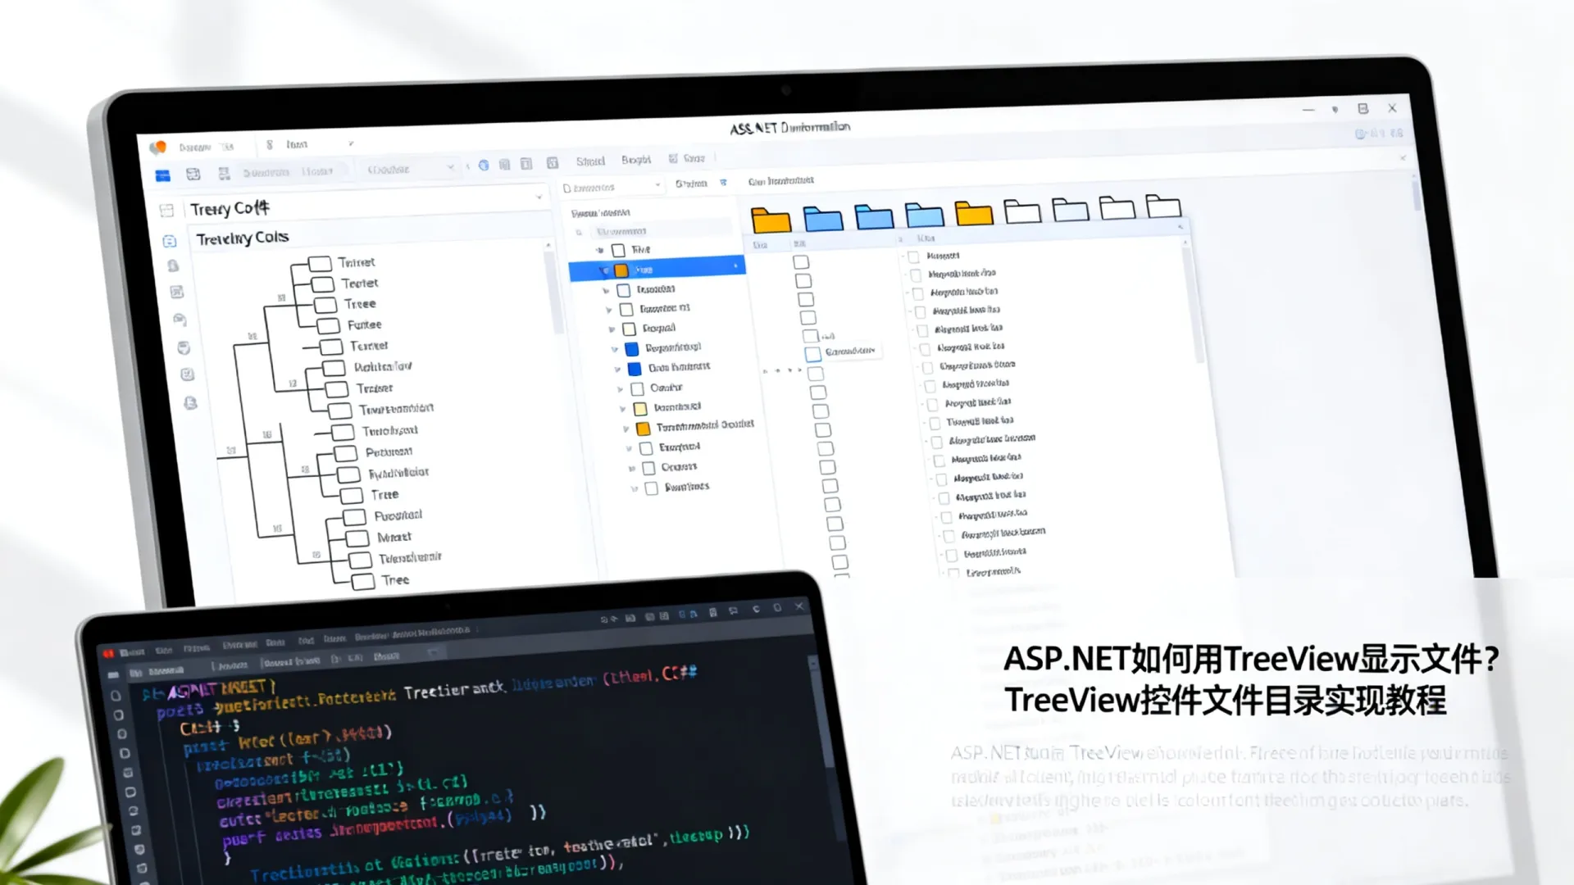1574x885 pixels.
Task: Click the 'Treıelny Cols' panel title
Action: [x=243, y=238]
